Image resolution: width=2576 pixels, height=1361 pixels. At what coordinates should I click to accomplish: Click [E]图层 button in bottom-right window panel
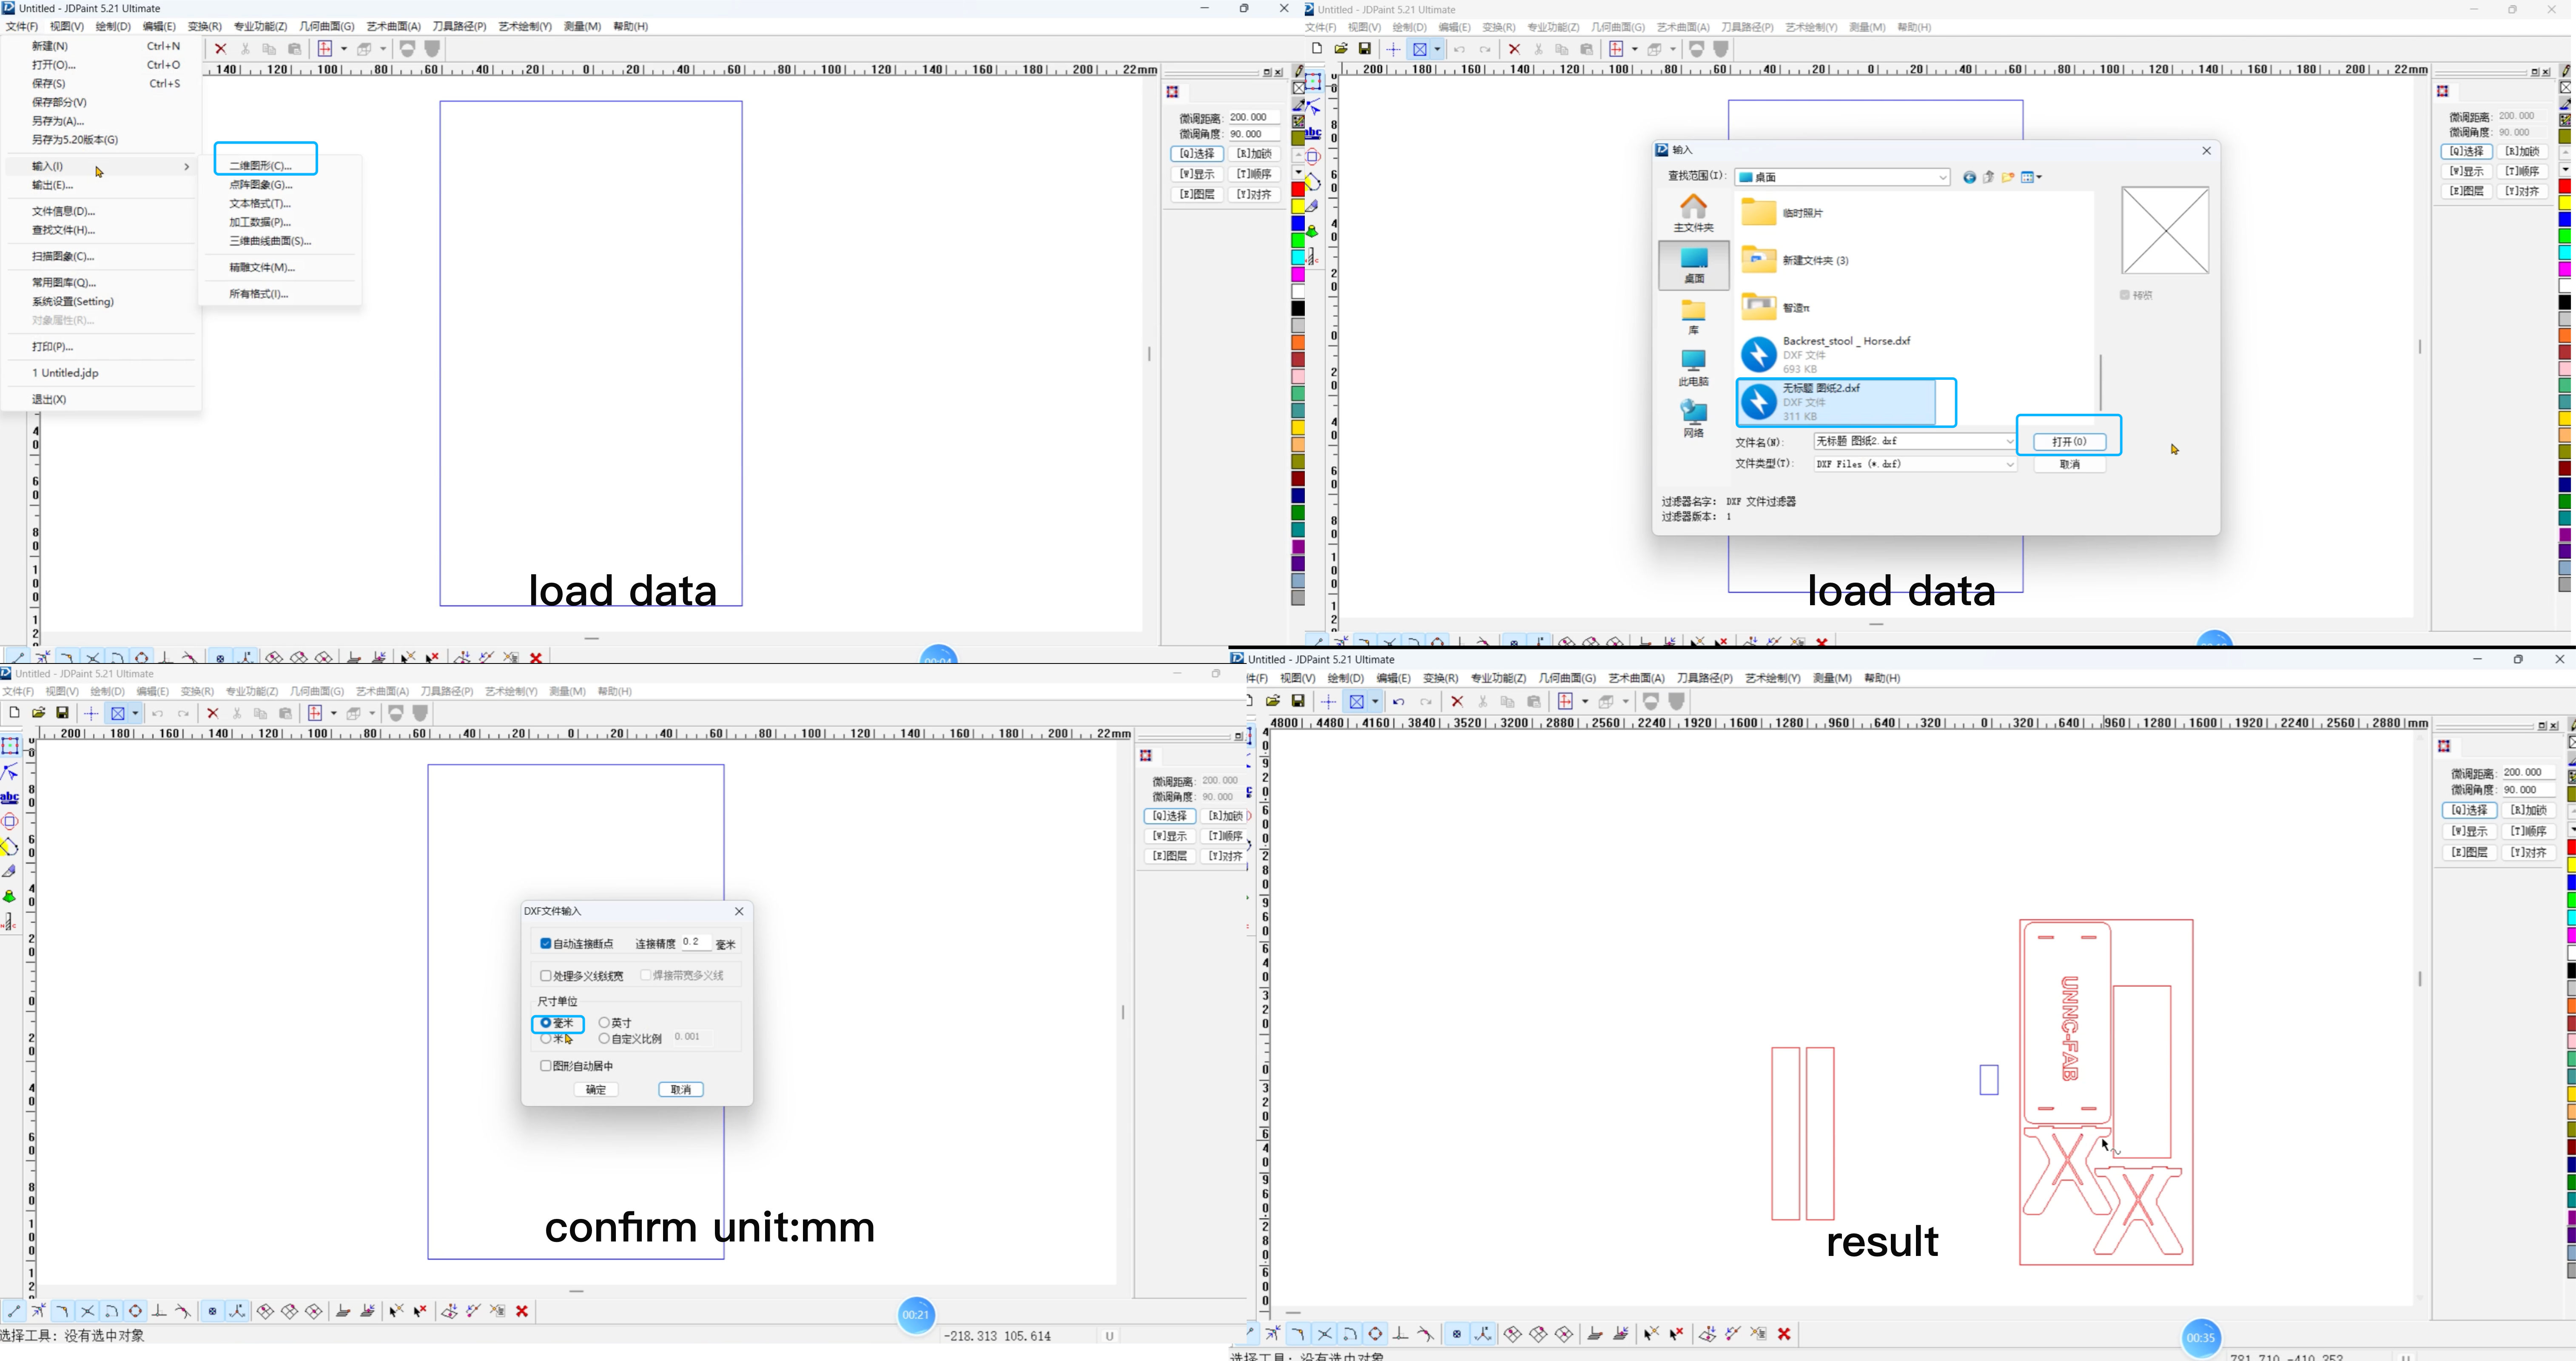(x=2470, y=853)
